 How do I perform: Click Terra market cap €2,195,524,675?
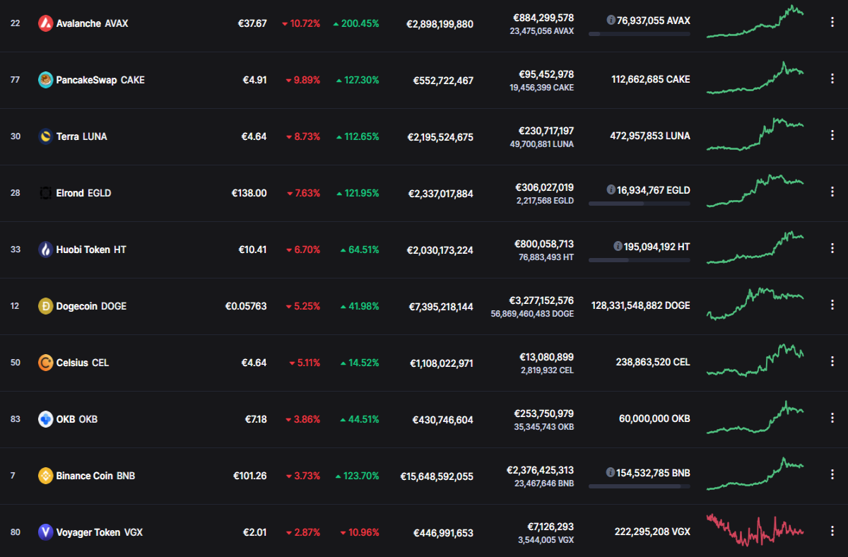click(x=441, y=137)
